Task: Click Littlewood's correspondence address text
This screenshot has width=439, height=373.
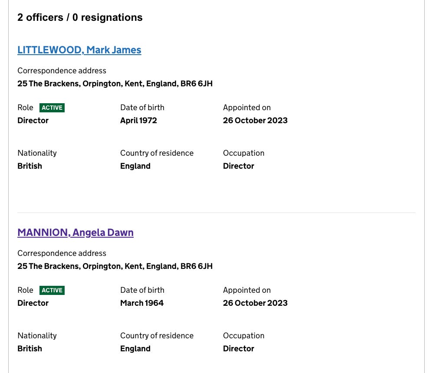Action: coord(115,83)
